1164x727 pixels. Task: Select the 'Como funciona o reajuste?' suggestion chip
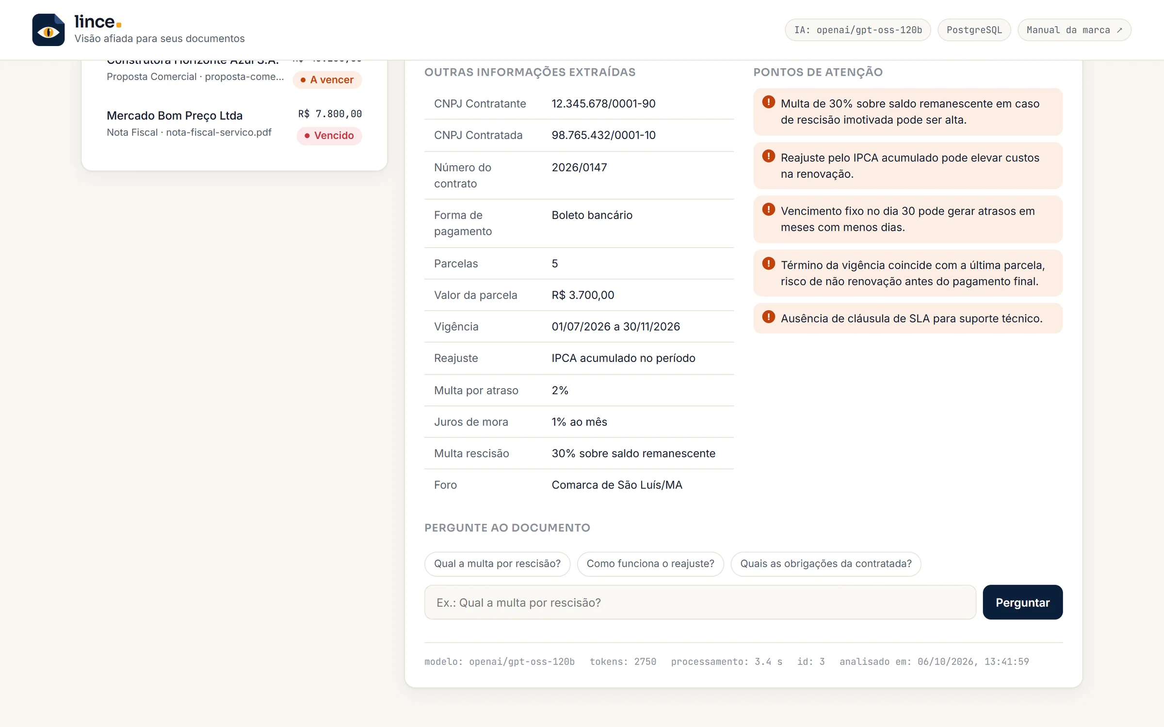click(650, 564)
